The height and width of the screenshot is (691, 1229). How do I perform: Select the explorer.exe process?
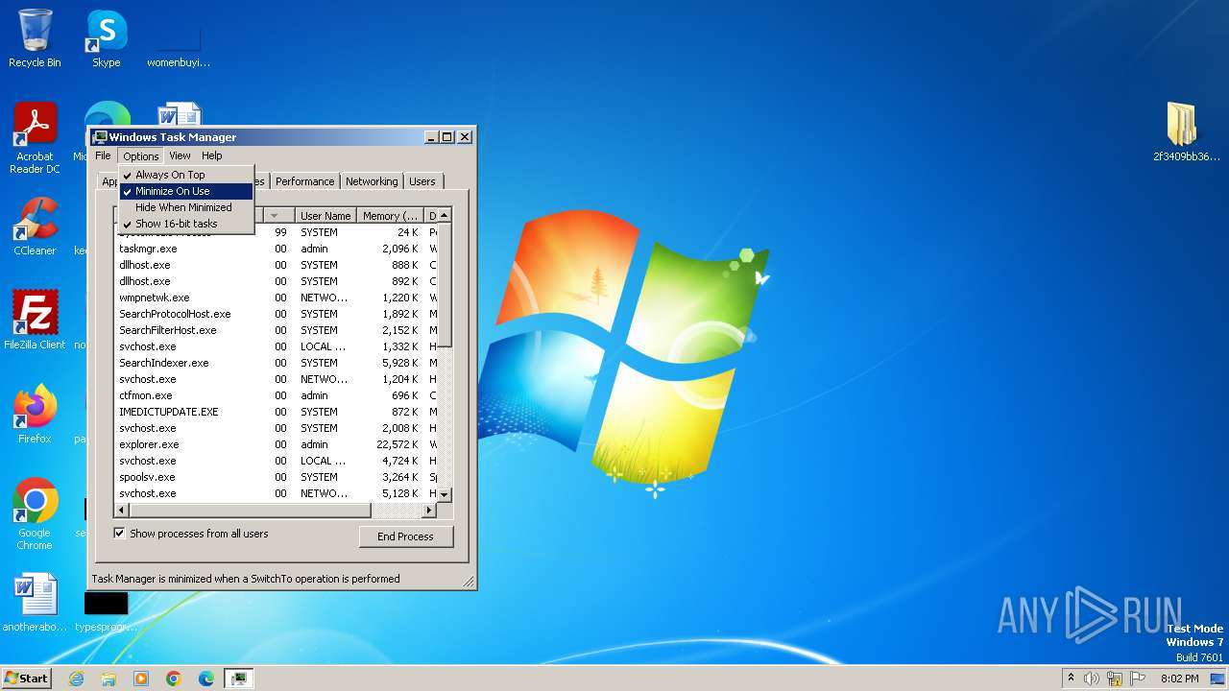(276, 444)
